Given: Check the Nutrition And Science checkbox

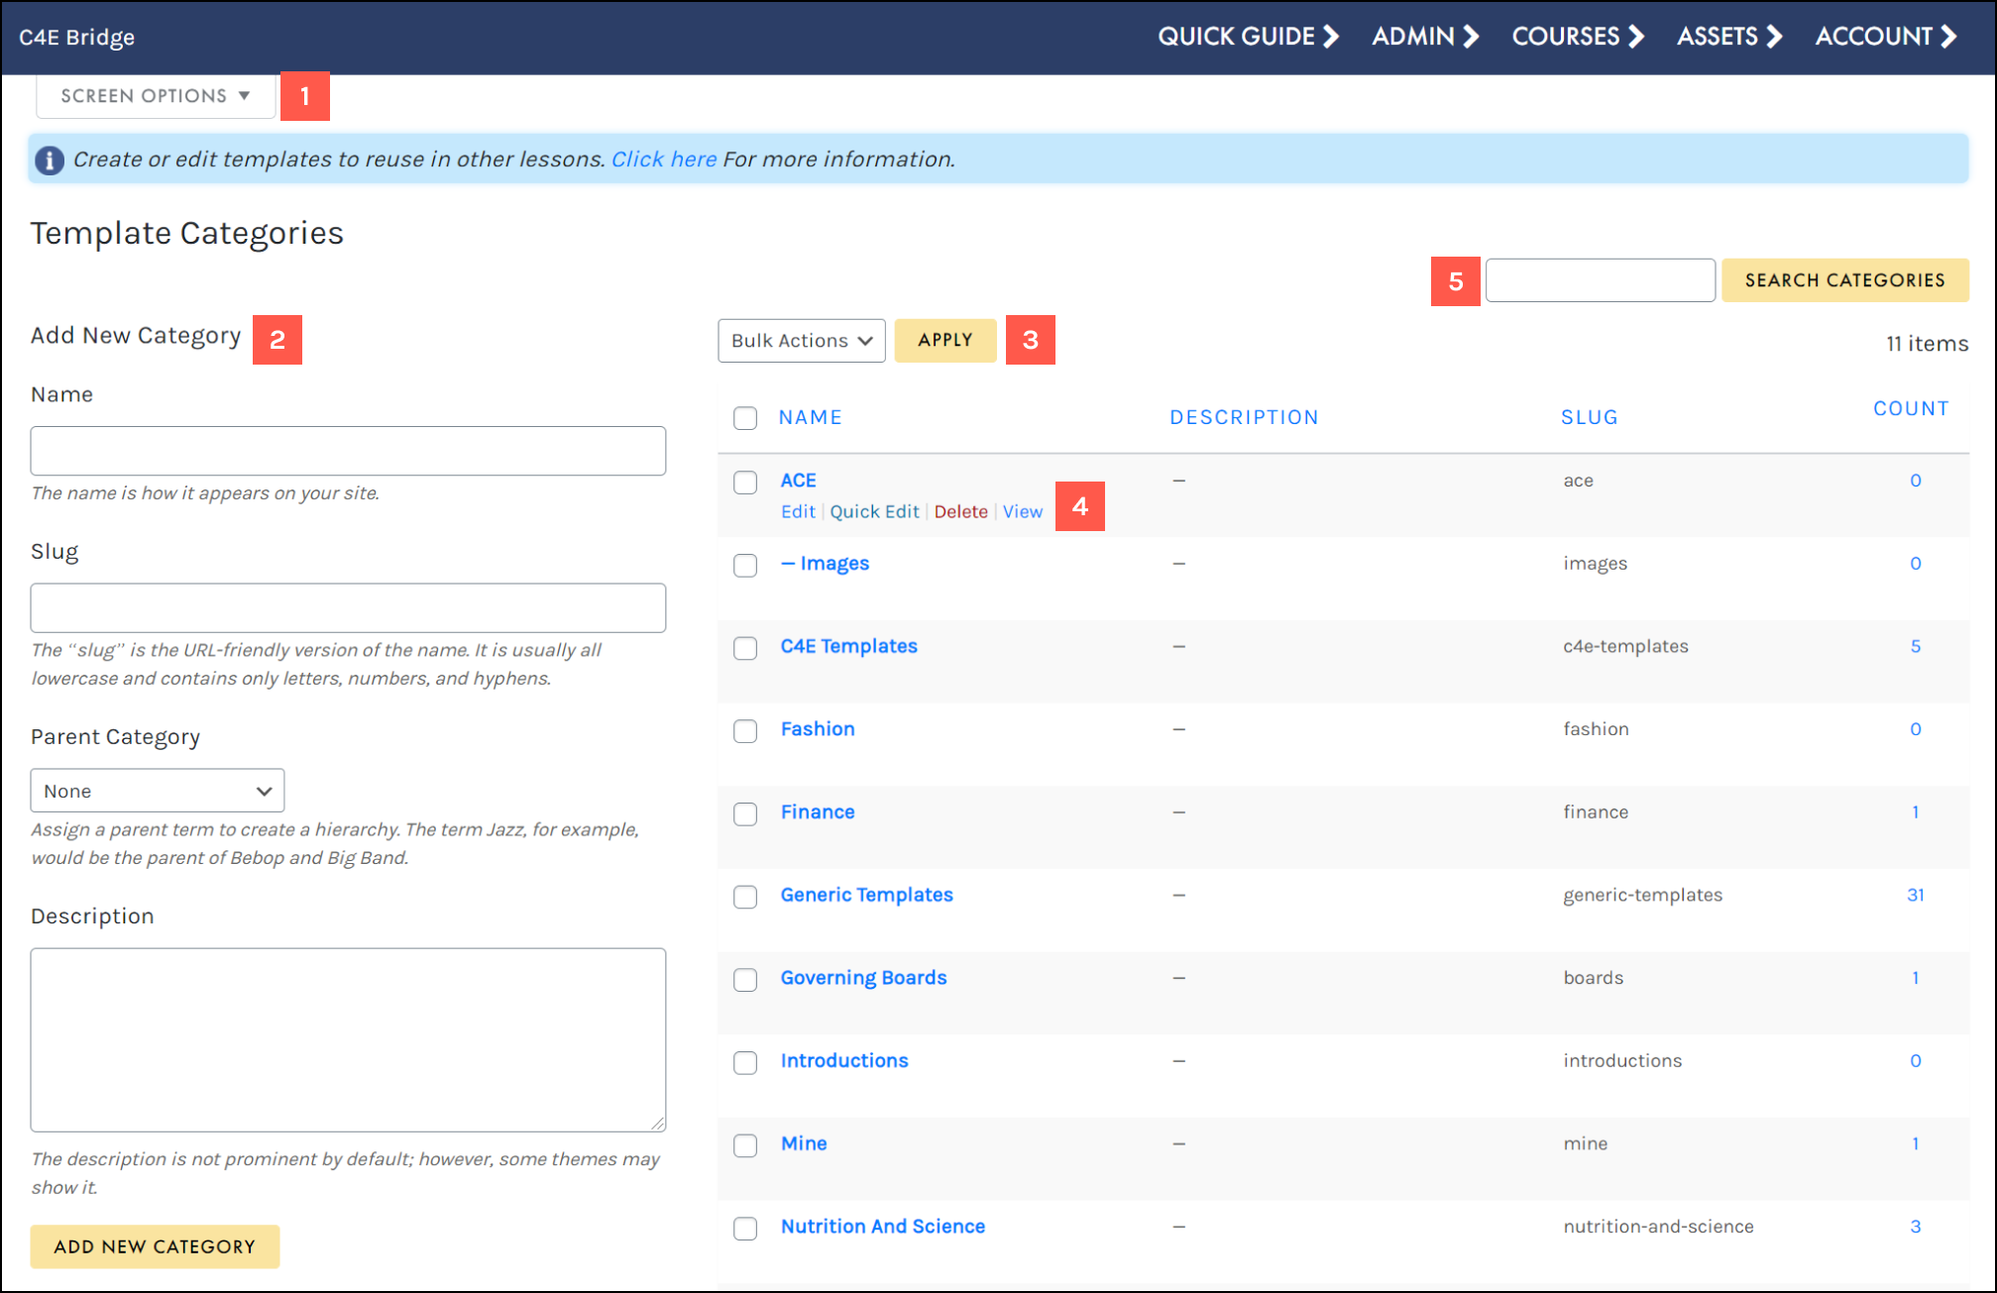Looking at the screenshot, I should (745, 1229).
